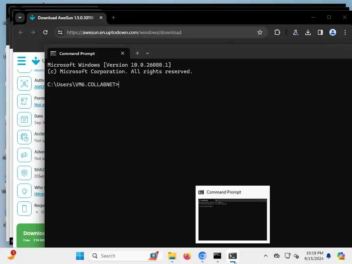Open the clock showing 10:19 PM
The image size is (352, 264).
(314, 256)
